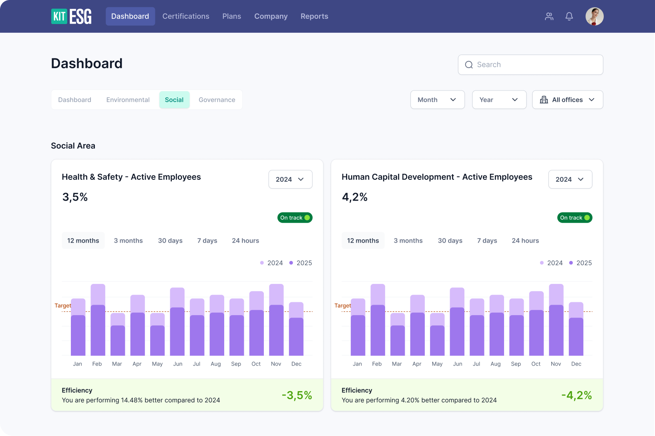This screenshot has height=436, width=655.
Task: Expand the Month dropdown
Action: pyautogui.click(x=437, y=100)
